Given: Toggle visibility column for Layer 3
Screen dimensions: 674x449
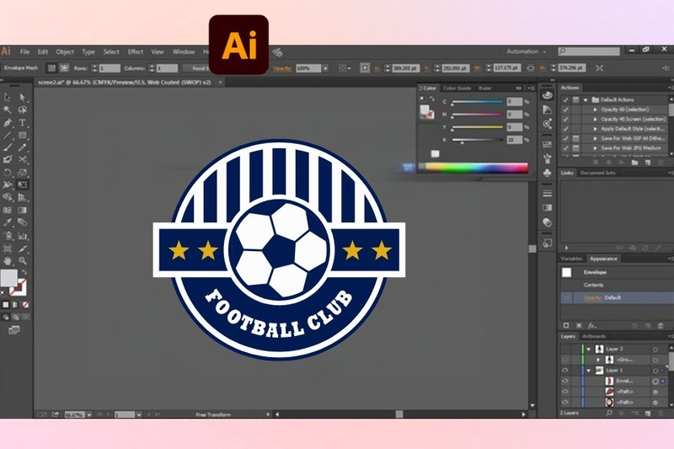Looking at the screenshot, I should pos(565,349).
